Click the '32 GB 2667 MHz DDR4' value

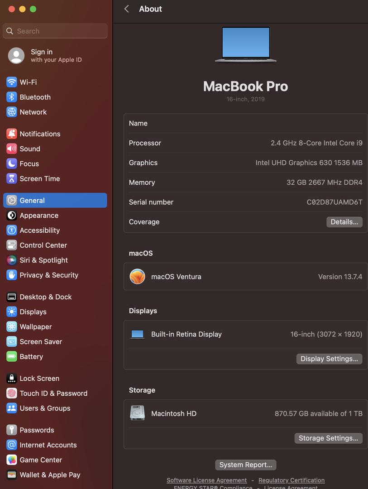(325, 182)
